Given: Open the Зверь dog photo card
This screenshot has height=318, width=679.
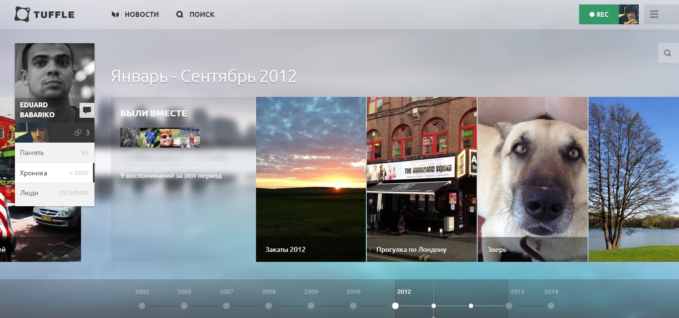Looking at the screenshot, I should [x=532, y=179].
